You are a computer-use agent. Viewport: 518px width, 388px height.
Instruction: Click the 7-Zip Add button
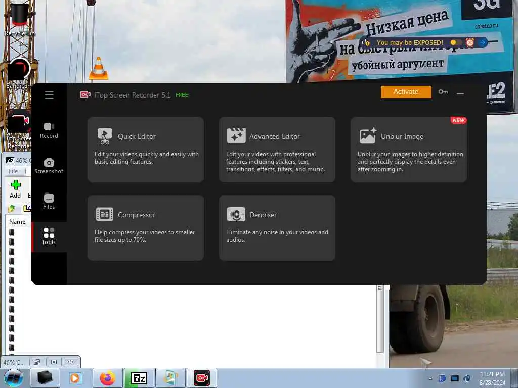tap(15, 189)
